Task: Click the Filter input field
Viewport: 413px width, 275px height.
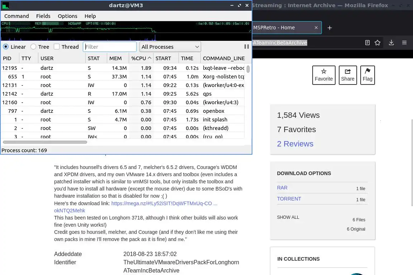Action: [110, 47]
